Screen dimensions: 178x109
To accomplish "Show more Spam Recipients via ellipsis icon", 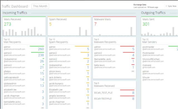I will coord(88,108).
